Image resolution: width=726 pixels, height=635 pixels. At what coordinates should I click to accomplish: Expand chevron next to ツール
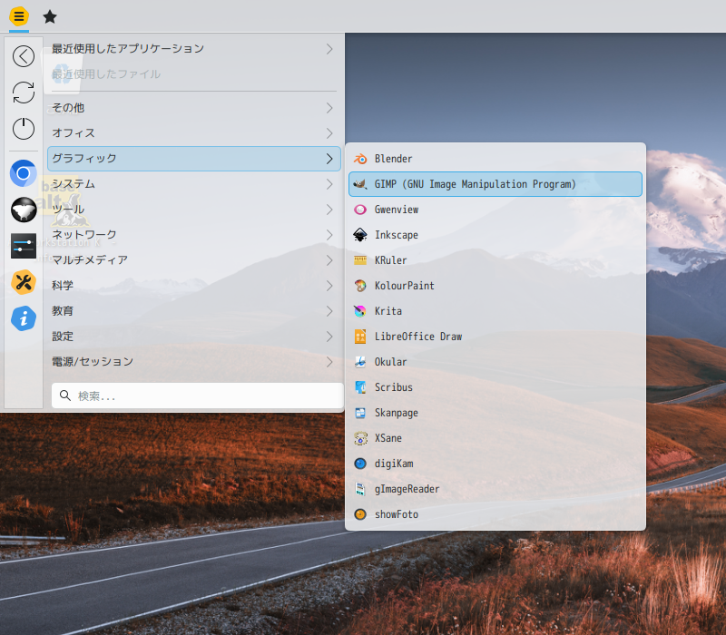pos(329,210)
